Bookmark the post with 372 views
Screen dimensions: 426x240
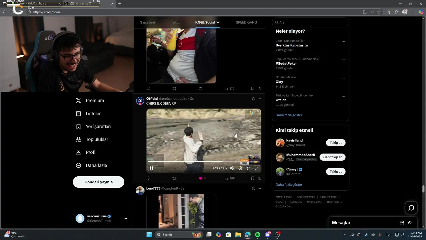[x=252, y=89]
